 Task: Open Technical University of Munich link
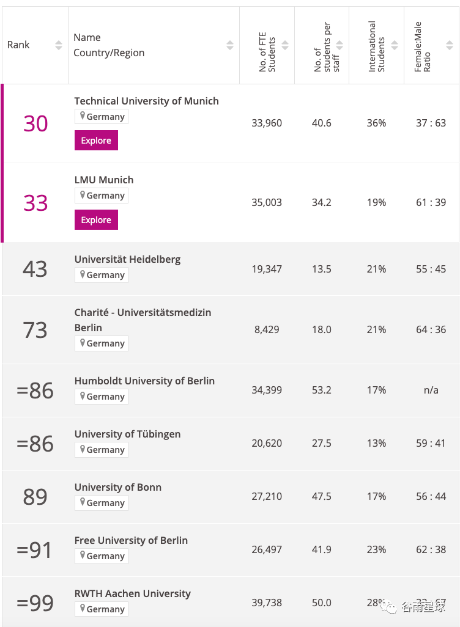147,101
